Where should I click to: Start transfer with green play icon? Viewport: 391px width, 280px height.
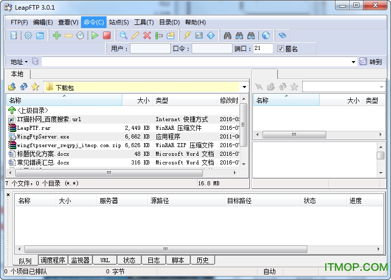(x=95, y=35)
